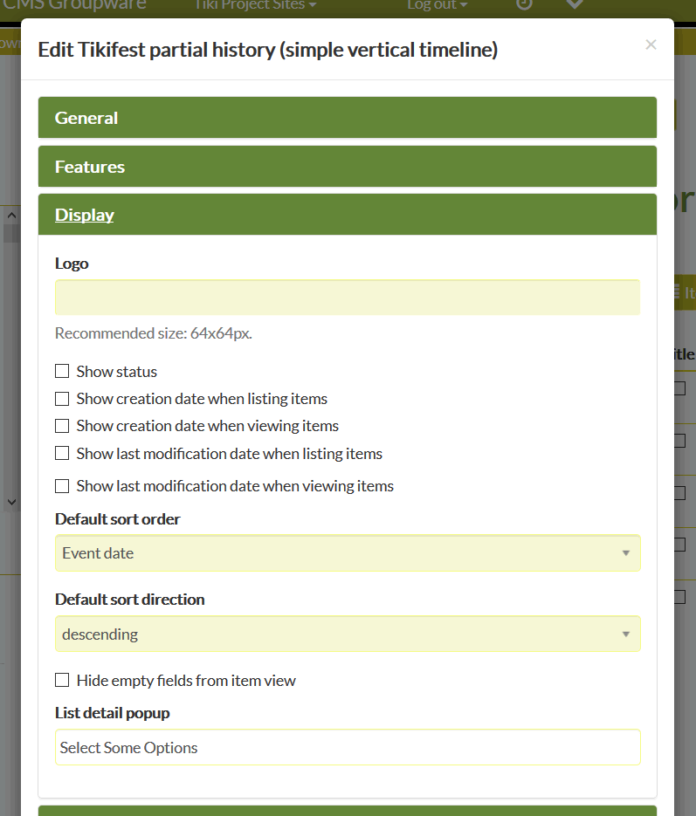Image resolution: width=696 pixels, height=816 pixels.
Task: Check Show creation date when listing items
Action: [62, 399]
